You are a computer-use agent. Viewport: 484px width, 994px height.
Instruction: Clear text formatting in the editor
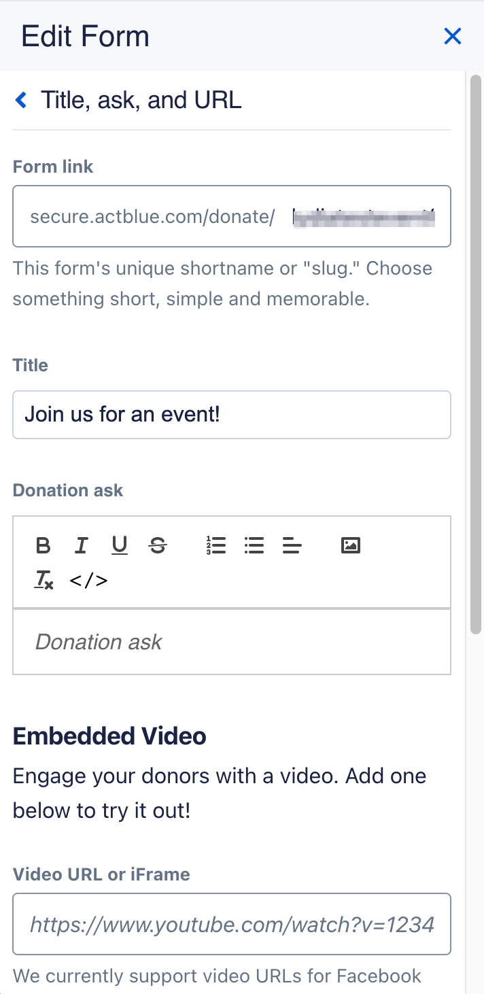pyautogui.click(x=44, y=581)
